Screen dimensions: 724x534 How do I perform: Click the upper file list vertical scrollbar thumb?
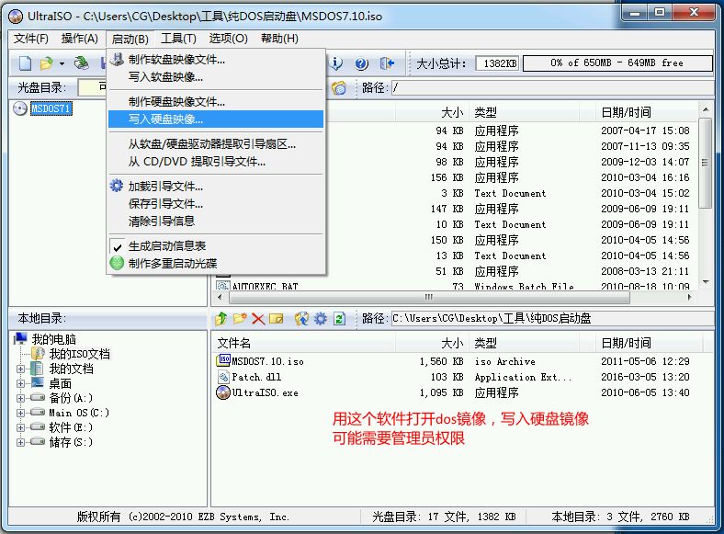pyautogui.click(x=705, y=163)
